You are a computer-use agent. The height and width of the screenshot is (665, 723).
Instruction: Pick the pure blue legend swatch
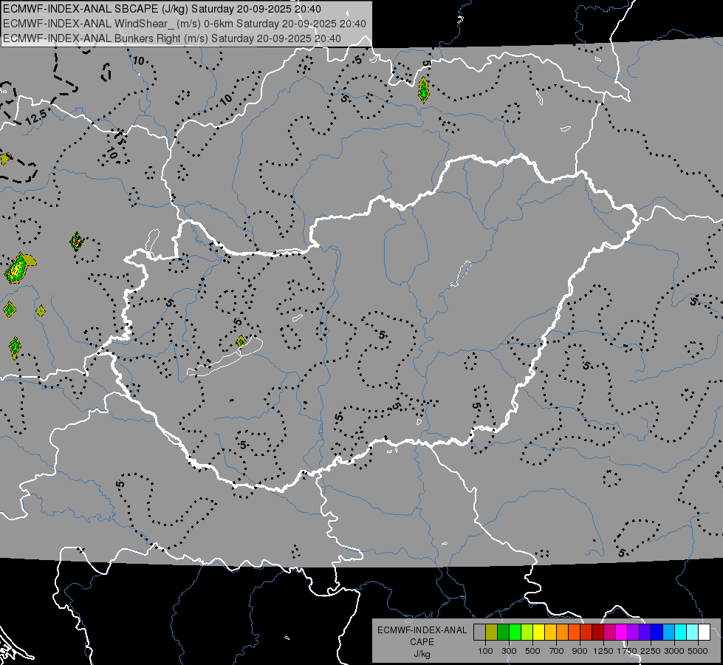pos(657,632)
